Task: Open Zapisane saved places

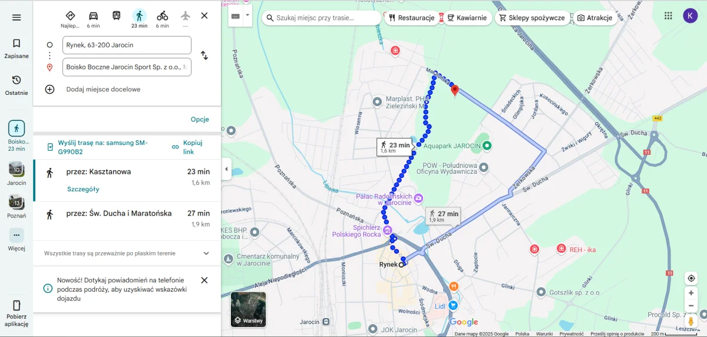Action: click(16, 49)
